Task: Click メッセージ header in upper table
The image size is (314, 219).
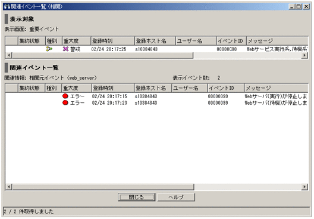Action: (x=277, y=41)
